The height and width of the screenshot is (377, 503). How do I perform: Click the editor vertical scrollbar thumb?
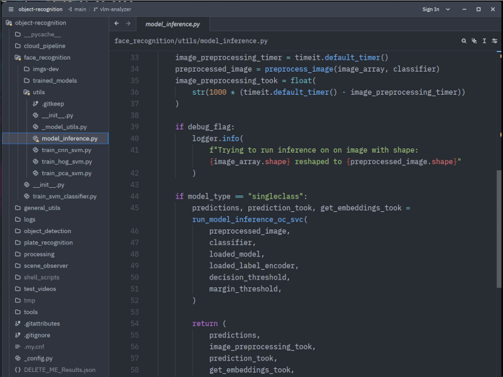pos(499,229)
